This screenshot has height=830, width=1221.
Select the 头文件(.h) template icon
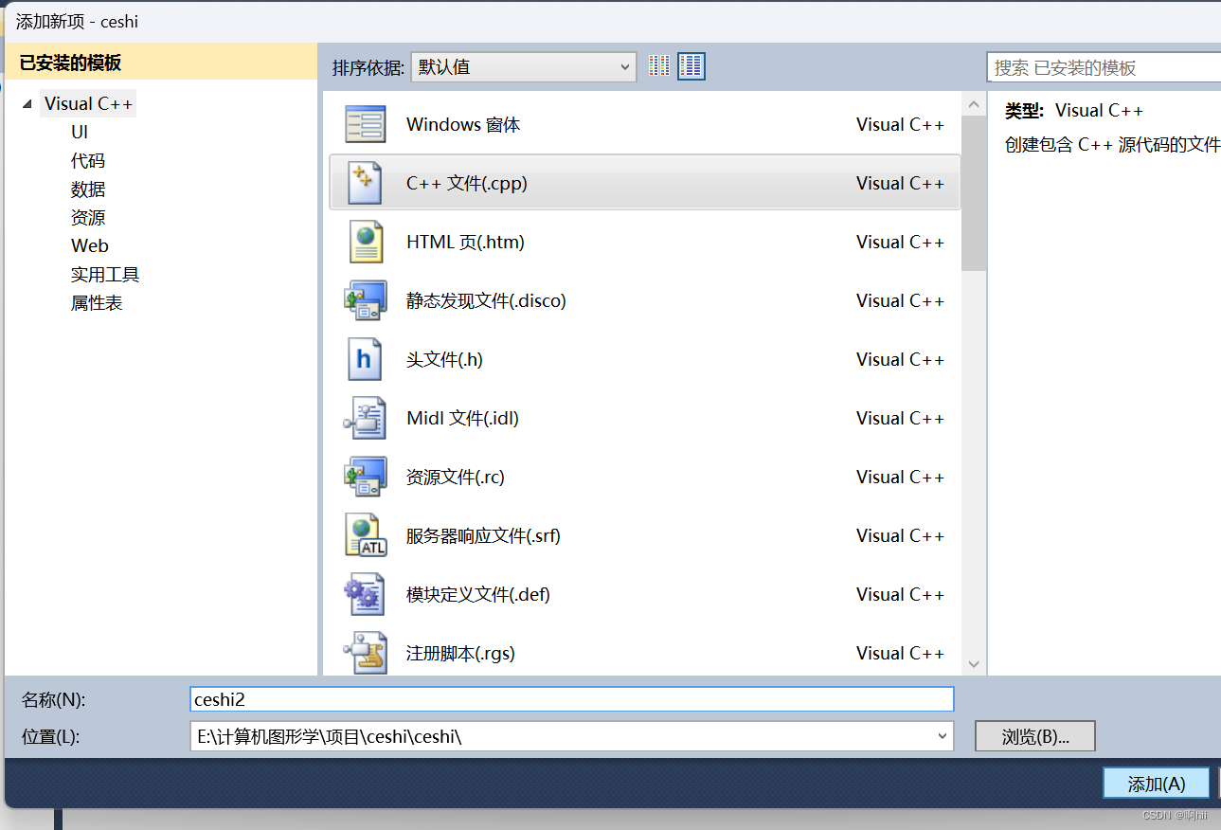pos(365,358)
